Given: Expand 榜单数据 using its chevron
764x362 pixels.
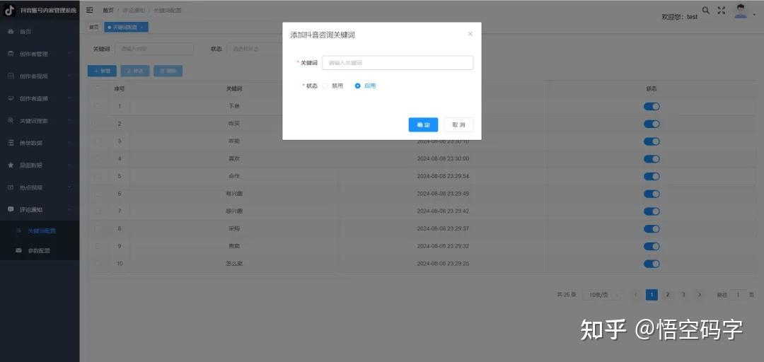Looking at the screenshot, I should (69, 143).
